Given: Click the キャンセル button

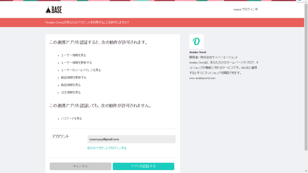Looking at the screenshot, I should tap(80, 166).
